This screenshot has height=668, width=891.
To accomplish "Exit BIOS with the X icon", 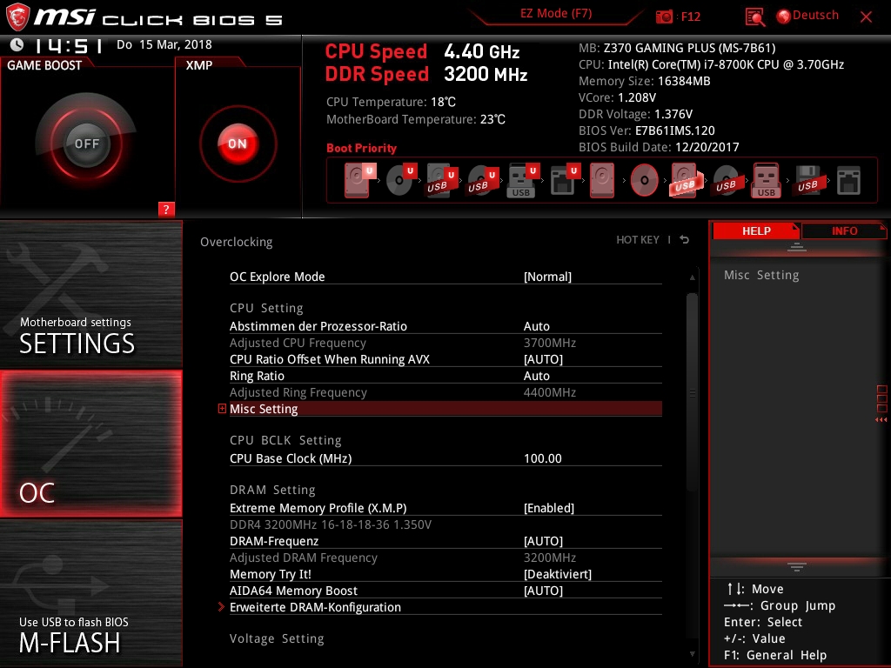I will click(x=866, y=17).
